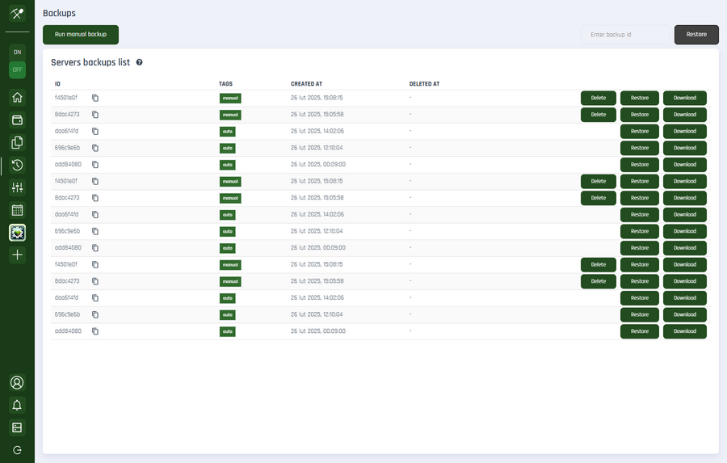Viewport: 727px width, 463px height.
Task: Click the servers list icon in sidebar
Action: point(17,427)
